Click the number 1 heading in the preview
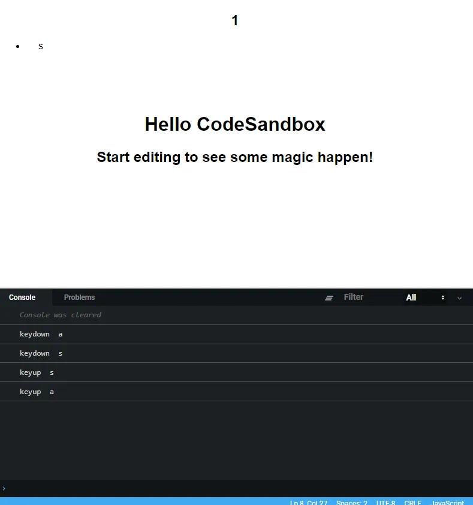The height and width of the screenshot is (505, 473). coord(235,20)
